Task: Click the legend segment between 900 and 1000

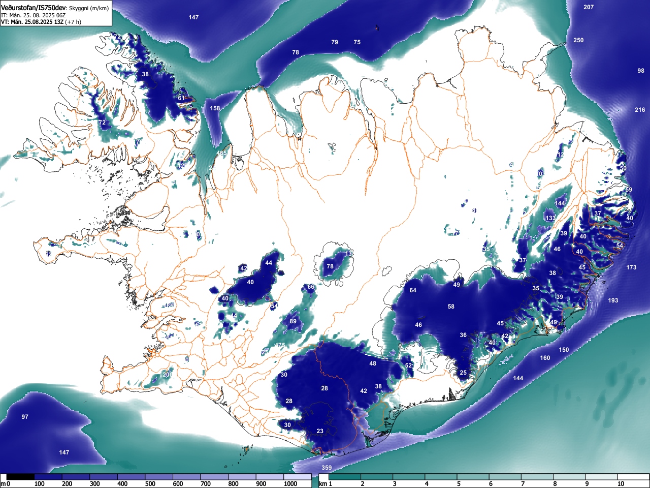Action: pos(270,477)
